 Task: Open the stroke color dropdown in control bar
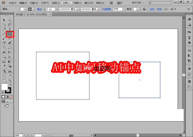(33, 9)
